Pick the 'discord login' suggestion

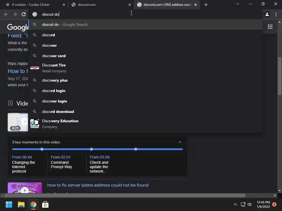pyautogui.click(x=145, y=91)
